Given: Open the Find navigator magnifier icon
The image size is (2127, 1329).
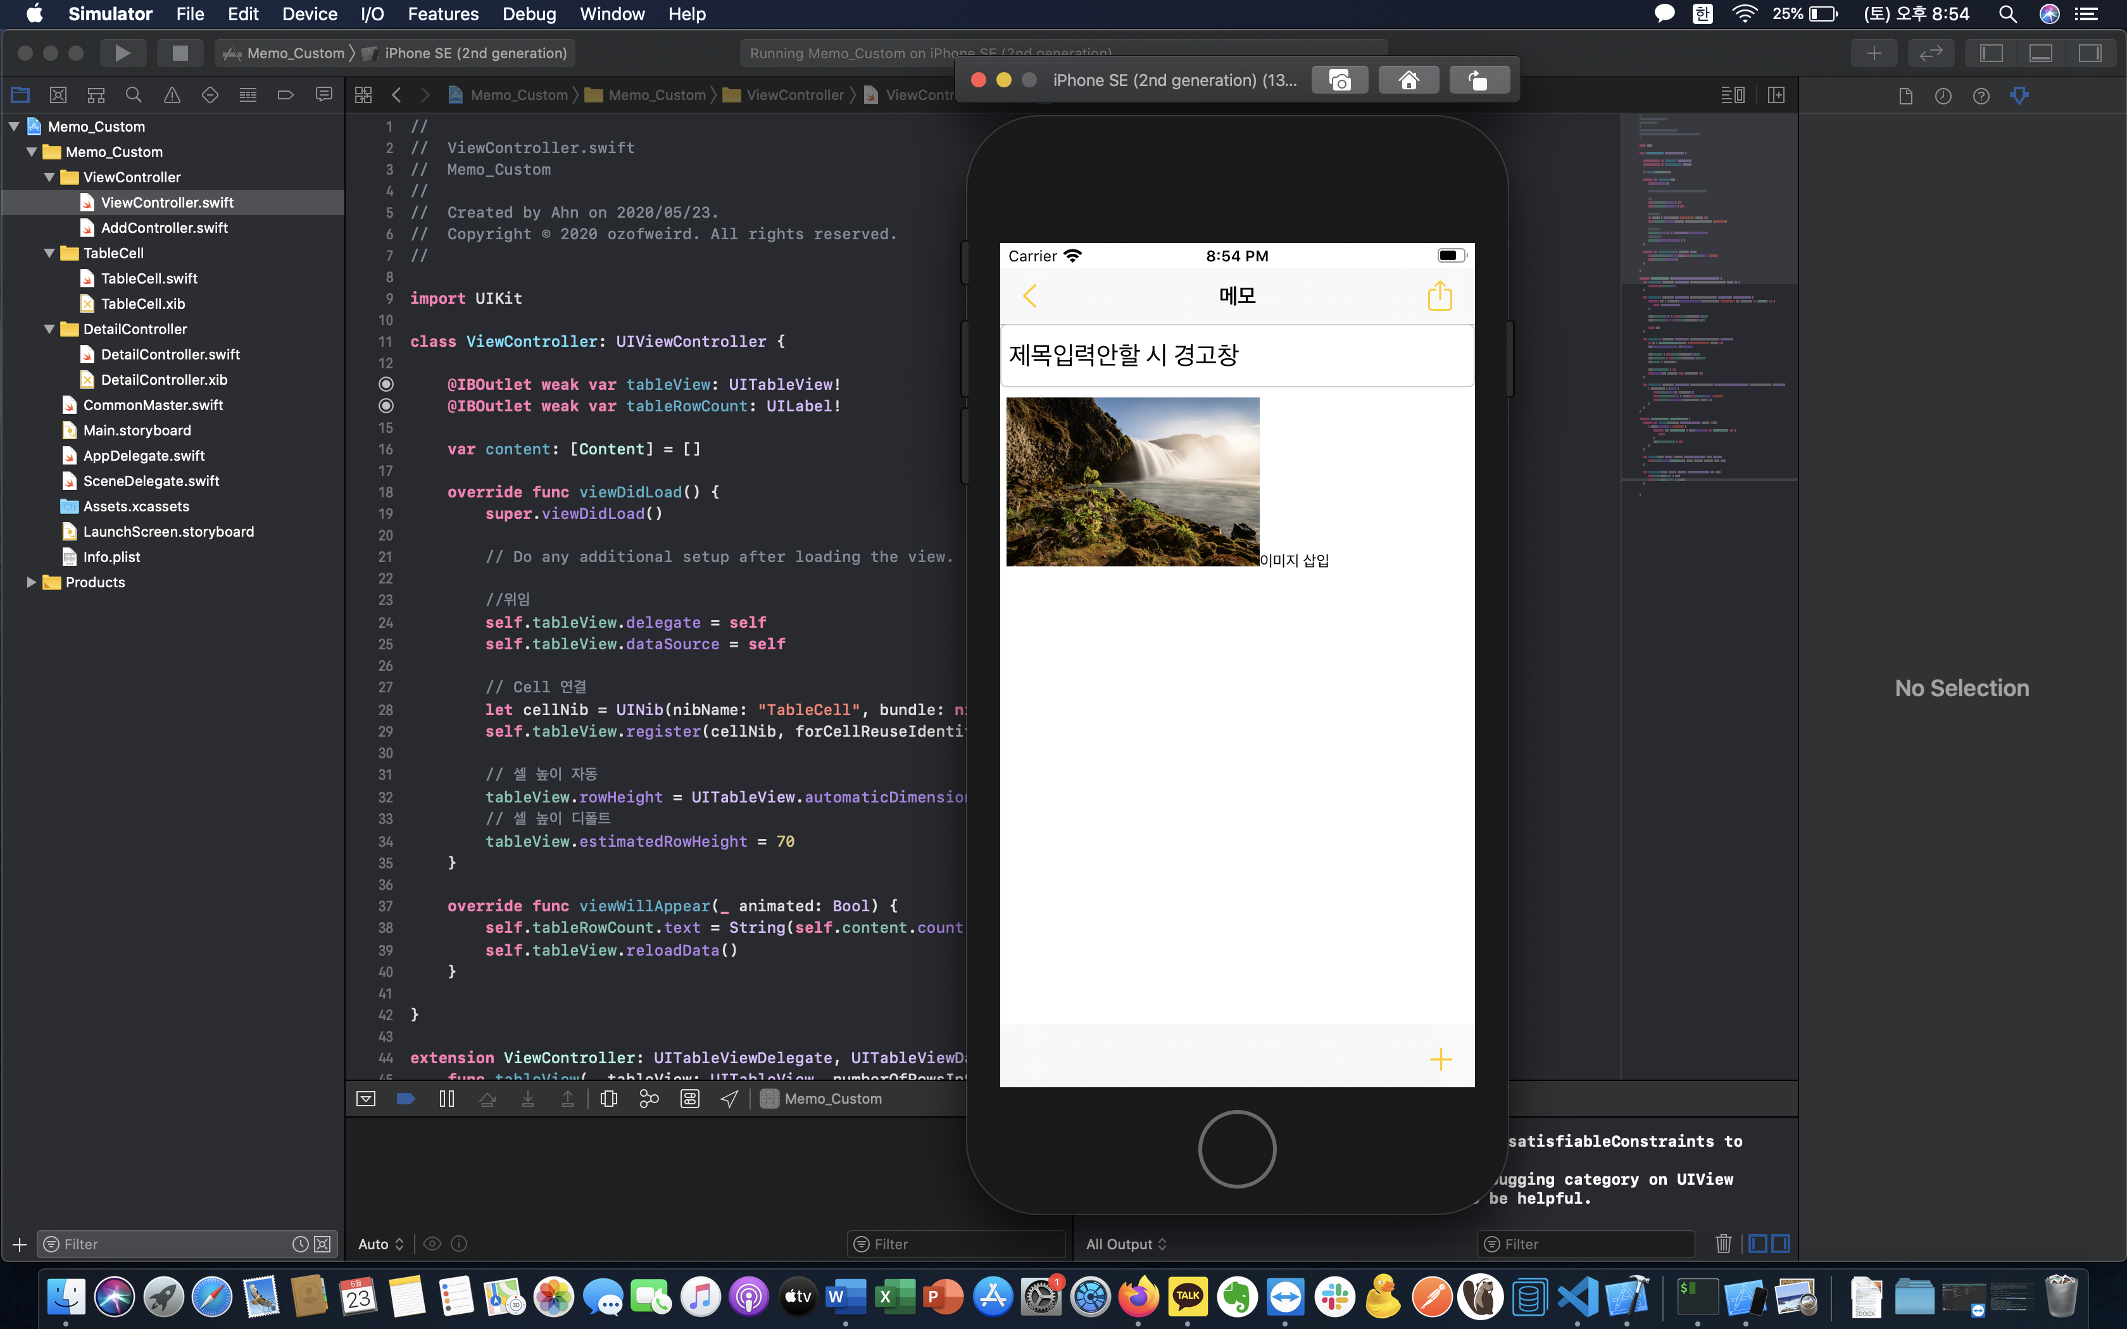Looking at the screenshot, I should coord(134,95).
